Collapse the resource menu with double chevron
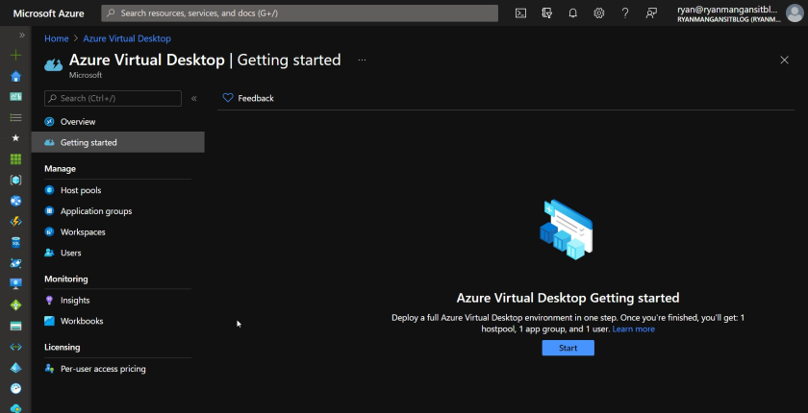Screen dimensions: 808x413 click(194, 98)
